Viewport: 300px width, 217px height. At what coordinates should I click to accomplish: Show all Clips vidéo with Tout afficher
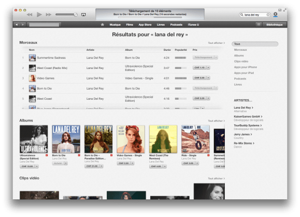pyautogui.click(x=216, y=179)
